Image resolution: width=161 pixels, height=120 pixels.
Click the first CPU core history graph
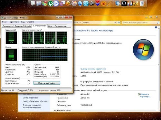click(x=27, y=38)
